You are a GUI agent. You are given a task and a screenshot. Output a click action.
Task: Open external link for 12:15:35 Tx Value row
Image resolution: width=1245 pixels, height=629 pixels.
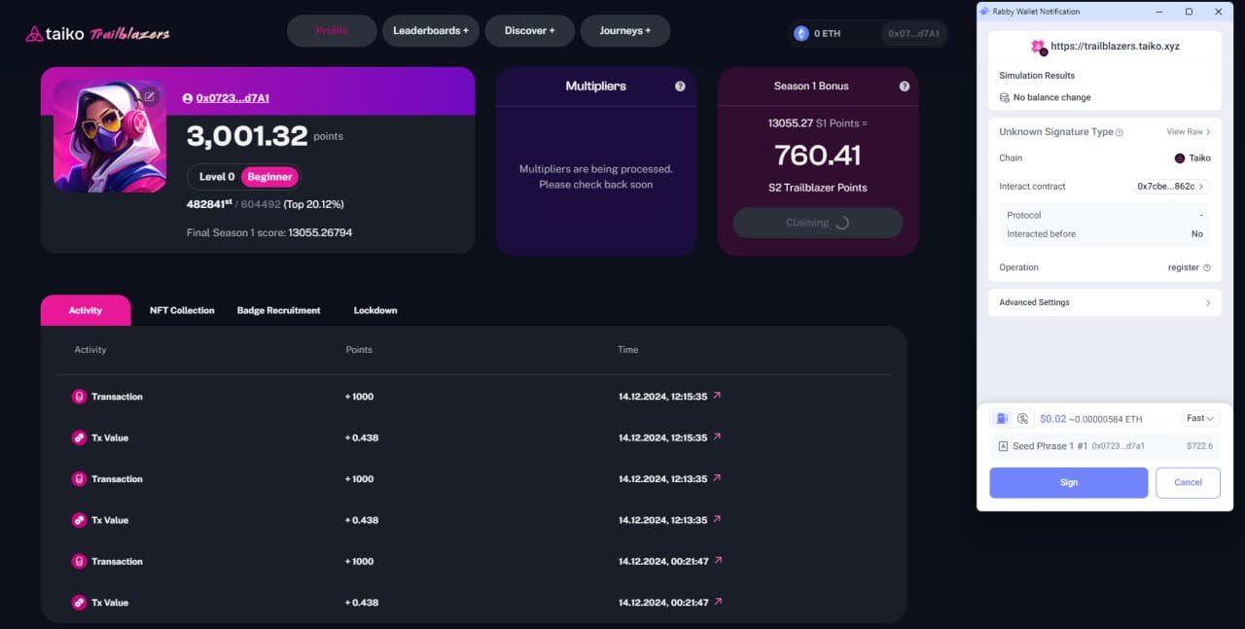tap(717, 437)
